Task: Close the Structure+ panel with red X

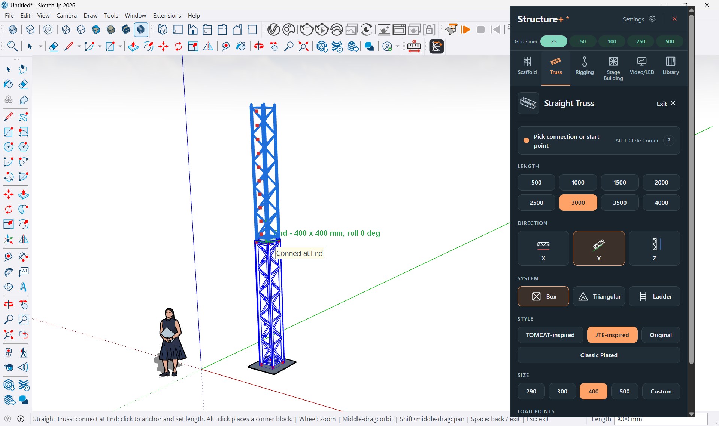Action: click(x=674, y=19)
